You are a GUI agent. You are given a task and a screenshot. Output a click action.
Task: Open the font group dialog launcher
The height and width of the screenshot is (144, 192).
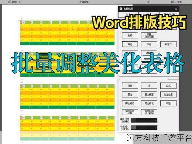point(148,2)
